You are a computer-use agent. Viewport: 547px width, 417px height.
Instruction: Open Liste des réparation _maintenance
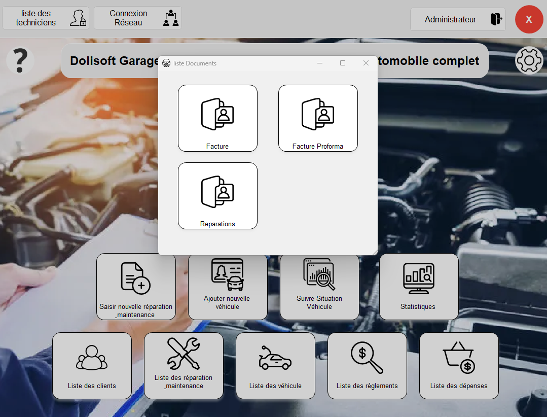(x=184, y=365)
